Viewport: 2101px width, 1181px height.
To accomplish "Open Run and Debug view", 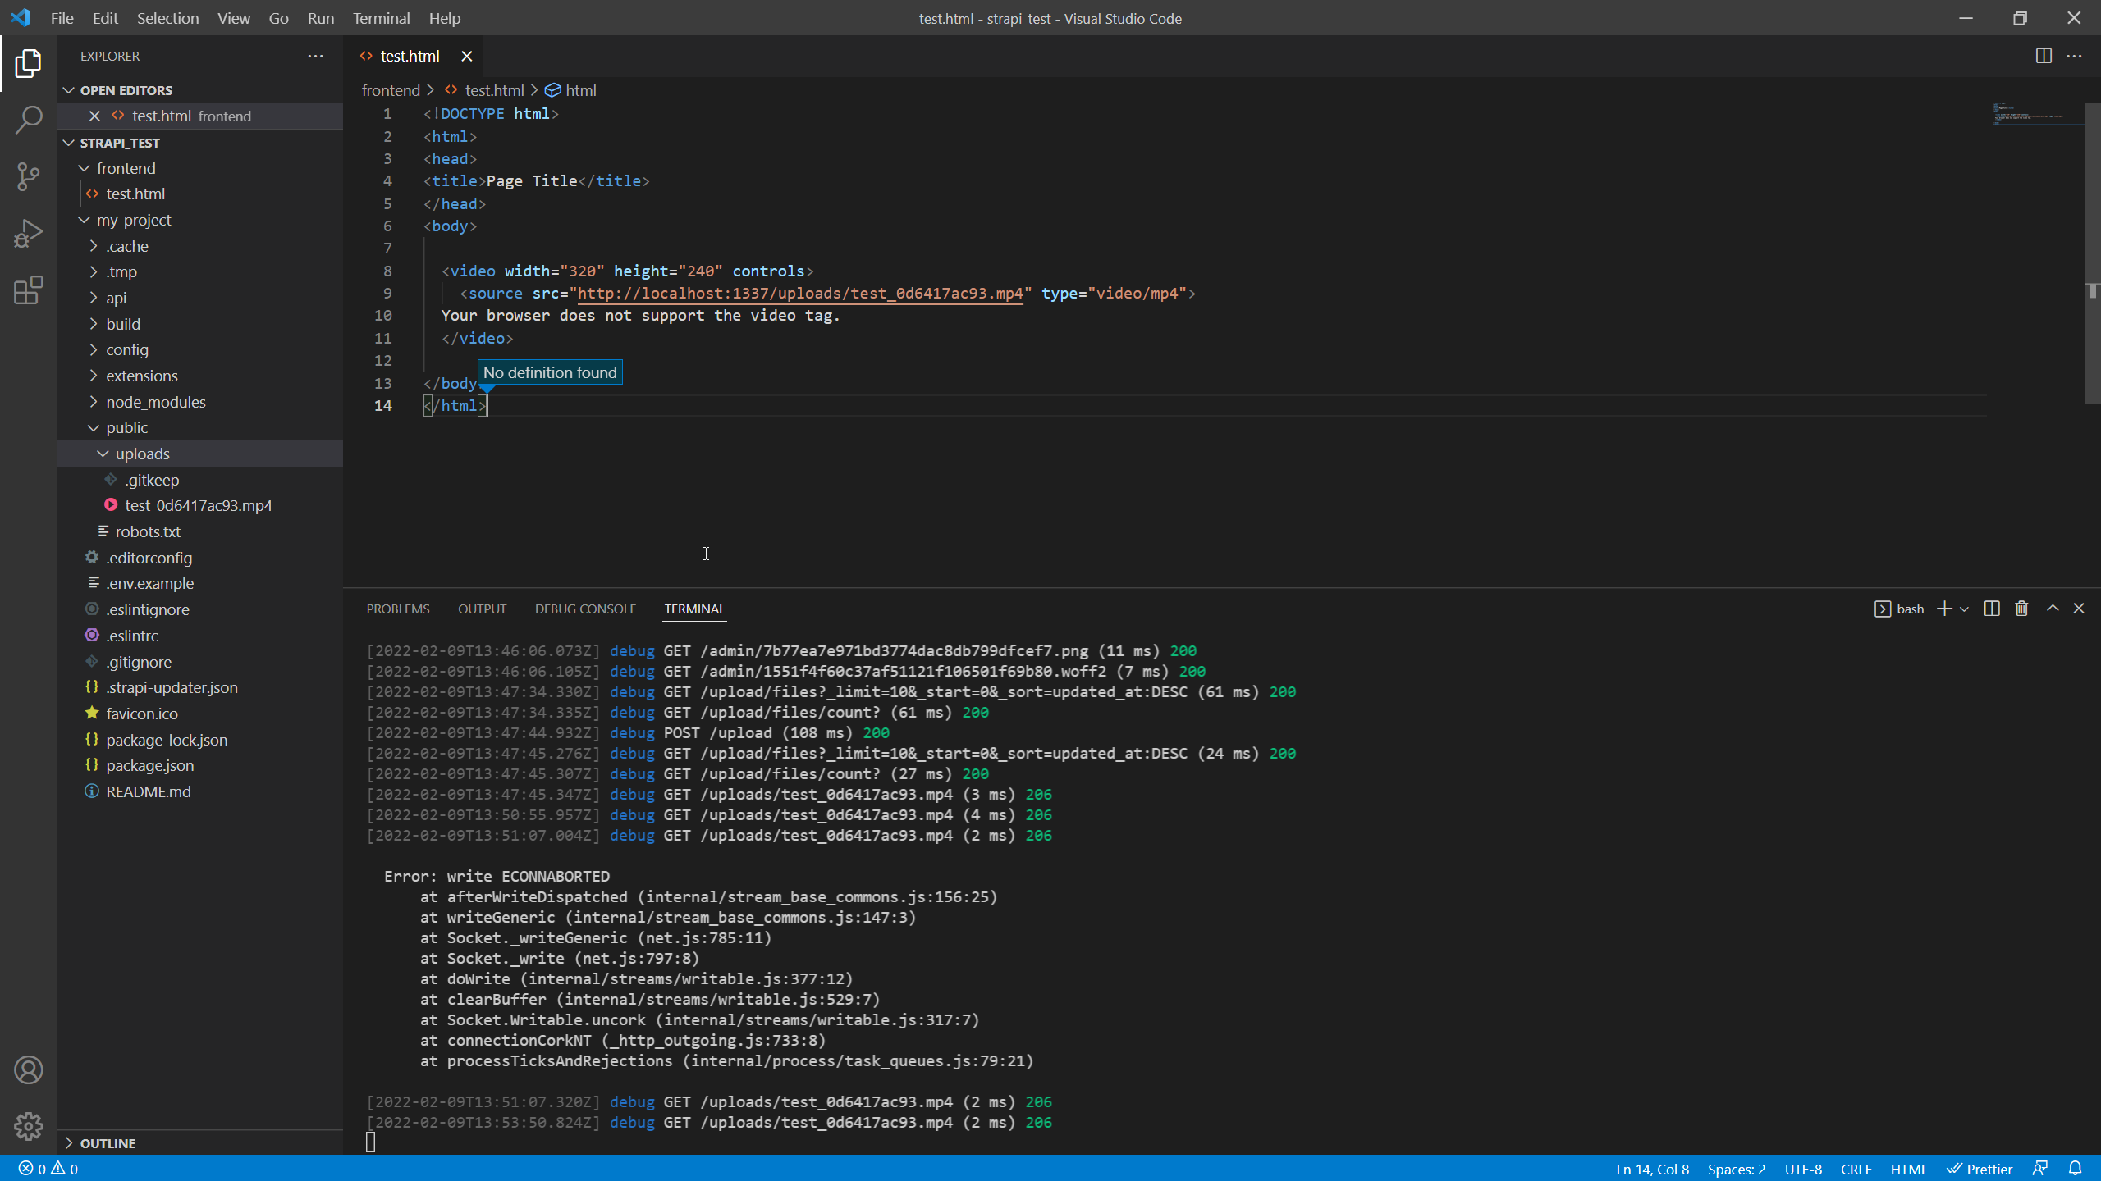I will [x=28, y=234].
